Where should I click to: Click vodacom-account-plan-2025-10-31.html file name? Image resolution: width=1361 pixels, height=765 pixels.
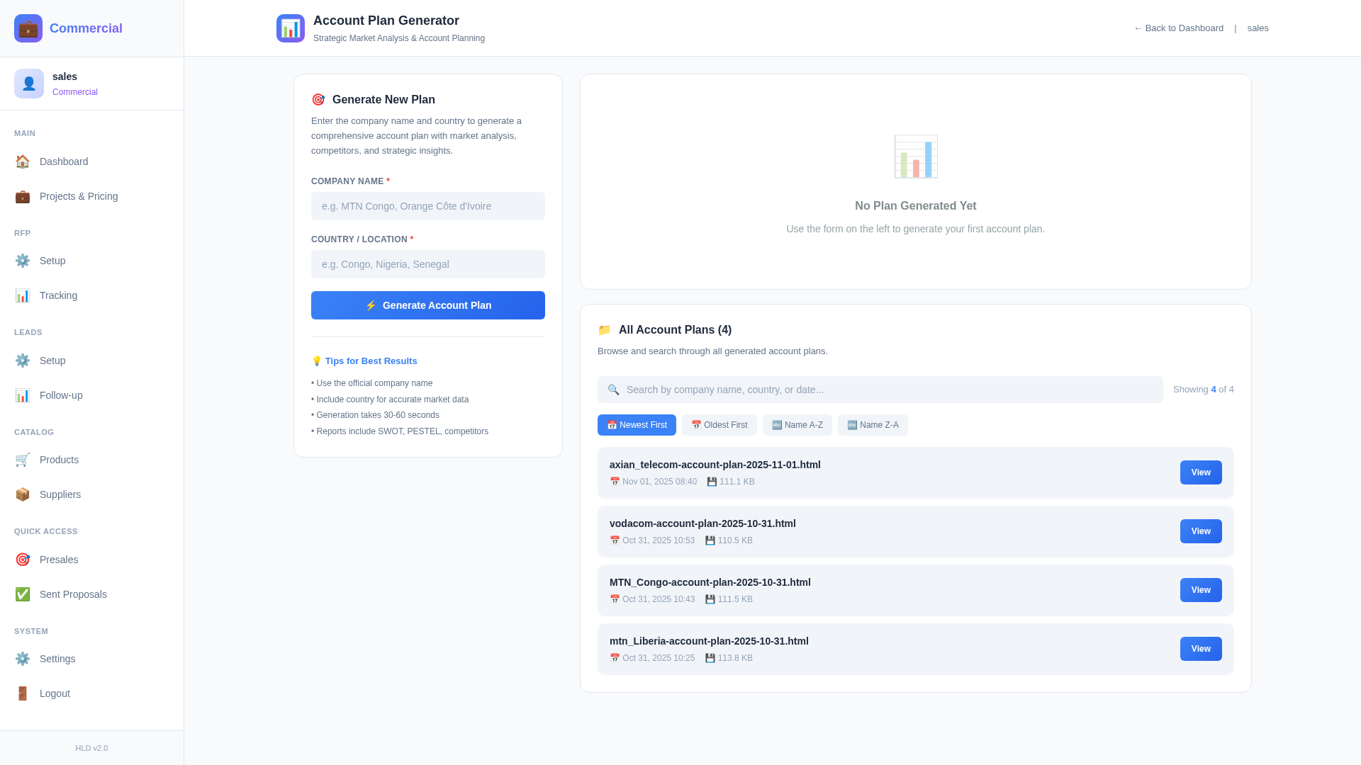(x=702, y=523)
